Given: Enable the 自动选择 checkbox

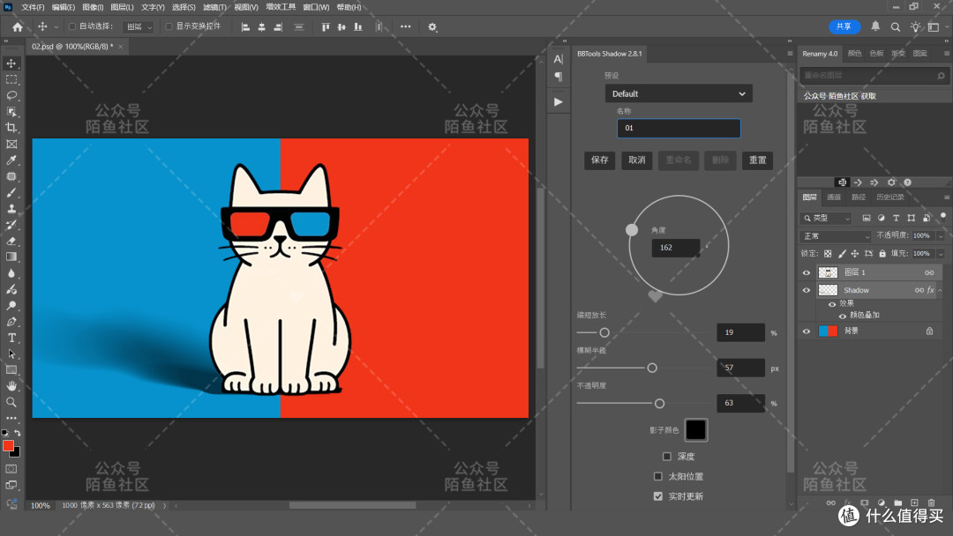Looking at the screenshot, I should pos(72,26).
